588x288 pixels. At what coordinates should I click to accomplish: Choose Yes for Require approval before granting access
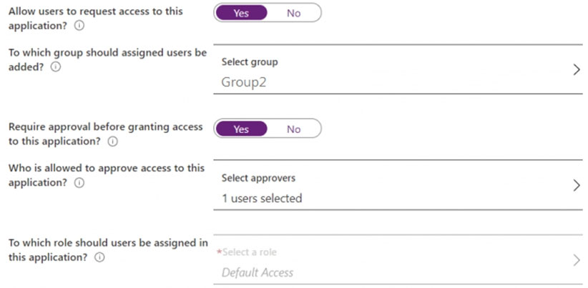point(241,129)
